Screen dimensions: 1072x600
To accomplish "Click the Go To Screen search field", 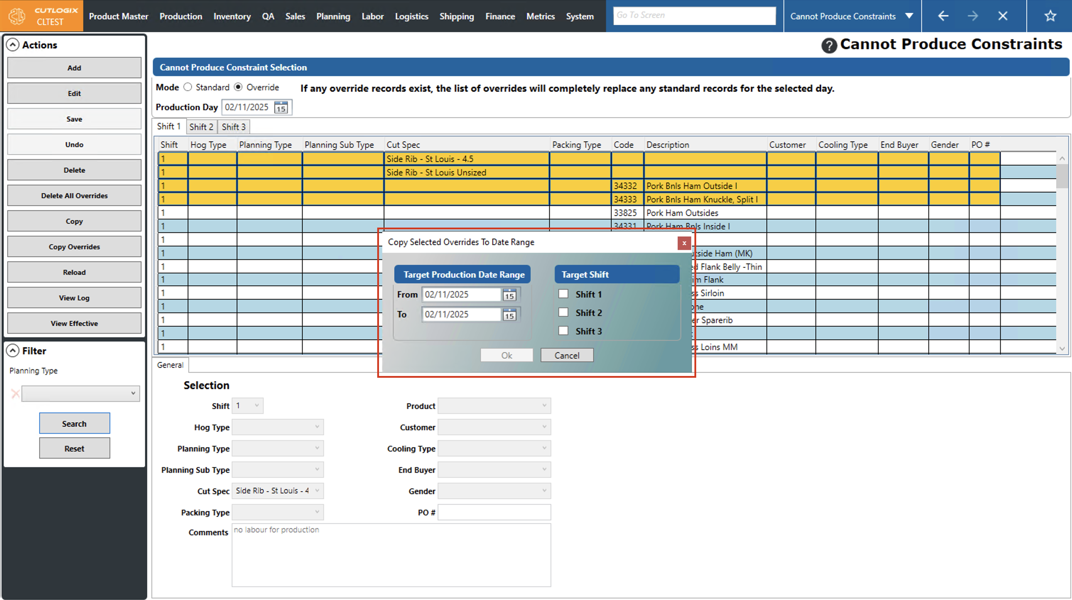I will [694, 15].
